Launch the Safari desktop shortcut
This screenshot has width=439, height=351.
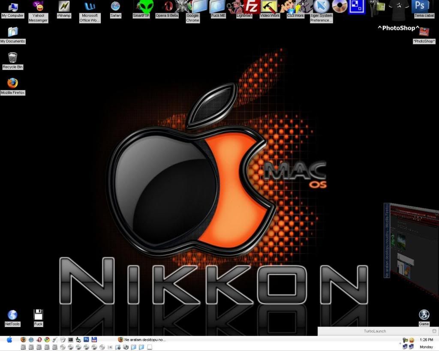115,10
